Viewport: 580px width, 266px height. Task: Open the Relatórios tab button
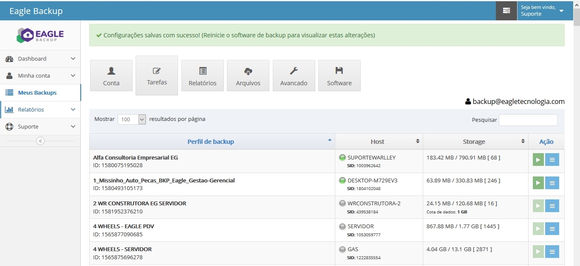click(x=203, y=76)
